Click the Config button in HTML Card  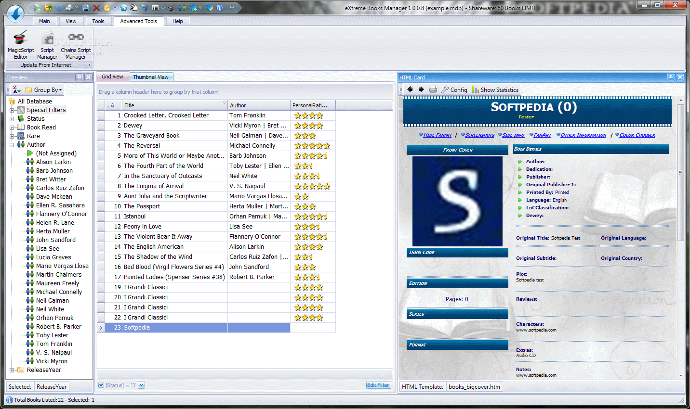pyautogui.click(x=454, y=89)
